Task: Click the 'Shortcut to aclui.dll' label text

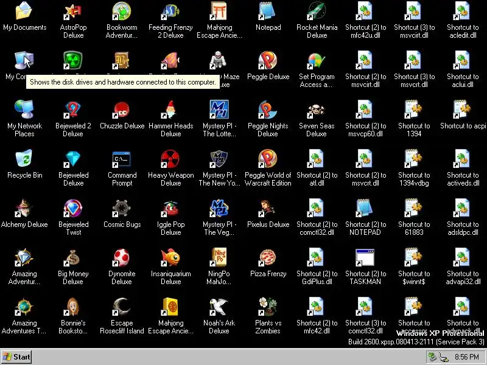Action: click(463, 80)
